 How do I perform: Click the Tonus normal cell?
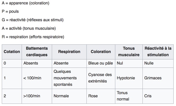tap(129, 96)
